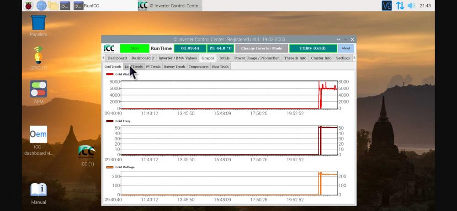
Task: Launch the web browser globe icon
Action: [x=42, y=5]
